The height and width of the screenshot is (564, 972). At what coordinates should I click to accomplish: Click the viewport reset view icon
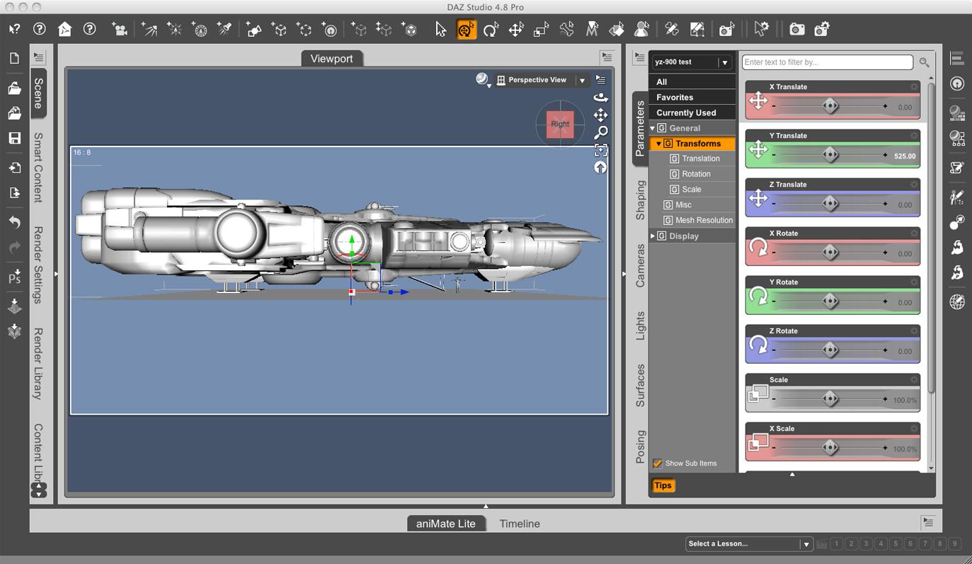600,168
